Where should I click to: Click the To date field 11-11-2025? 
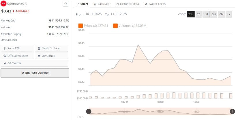(119, 14)
